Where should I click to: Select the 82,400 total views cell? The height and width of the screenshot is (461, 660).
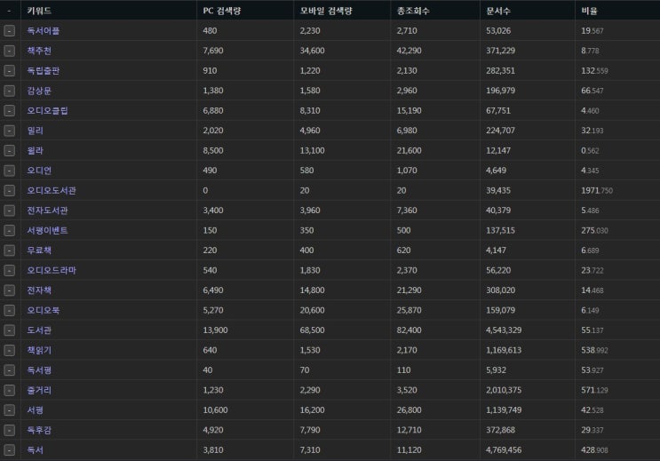[409, 330]
